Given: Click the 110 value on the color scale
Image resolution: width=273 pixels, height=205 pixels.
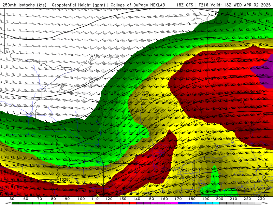Looking at the screenshot, I should 95,199.
